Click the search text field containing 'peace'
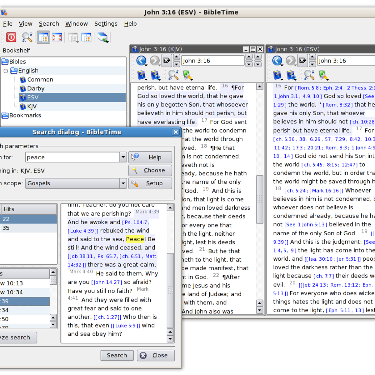375x375 pixels. point(72,157)
